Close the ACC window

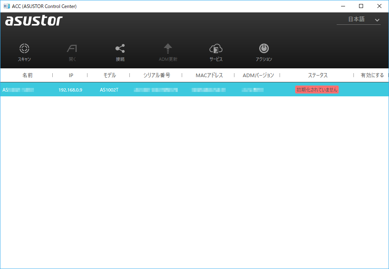point(379,6)
